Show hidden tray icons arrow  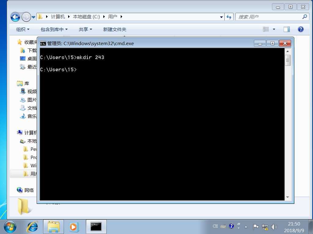click(x=246, y=227)
